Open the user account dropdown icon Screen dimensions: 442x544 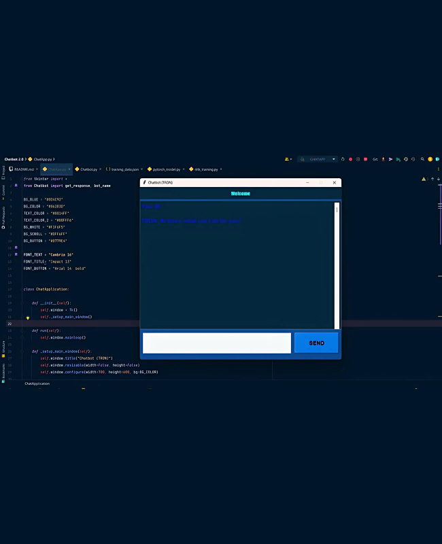point(288,159)
